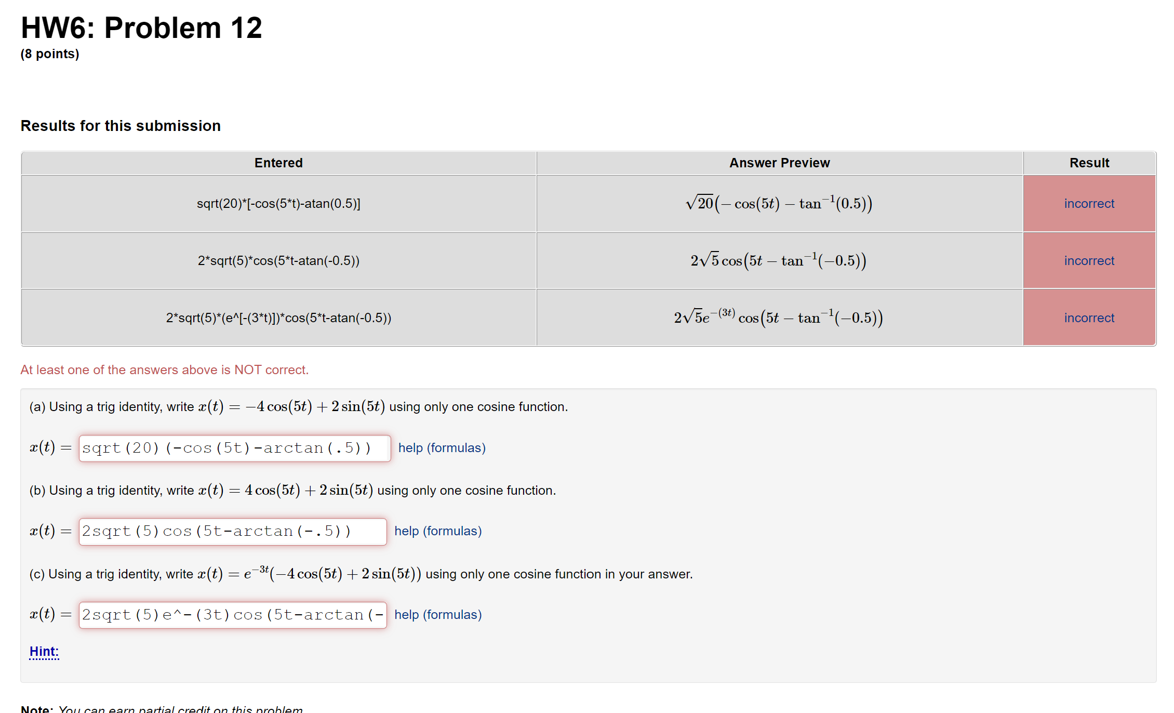The width and height of the screenshot is (1174, 713).
Task: Expand the Hint section
Action: point(44,651)
